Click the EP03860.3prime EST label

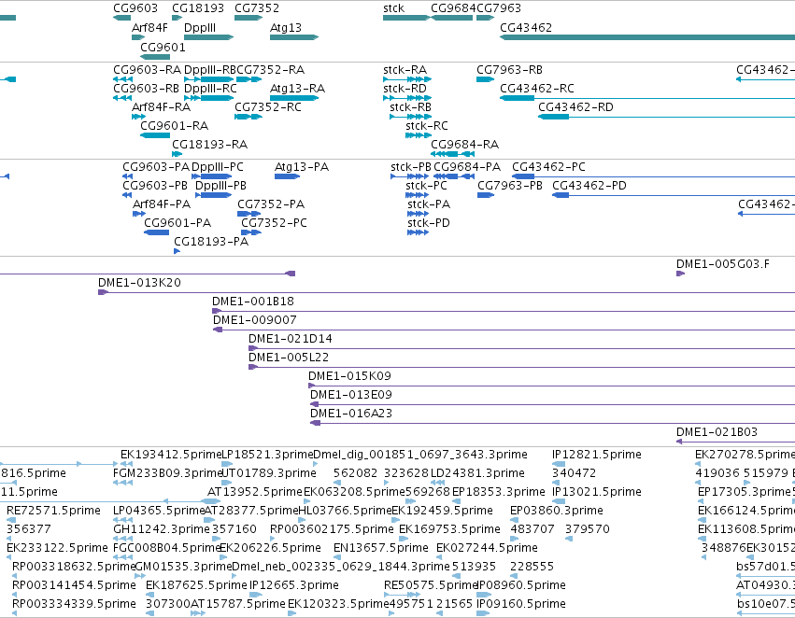557,511
